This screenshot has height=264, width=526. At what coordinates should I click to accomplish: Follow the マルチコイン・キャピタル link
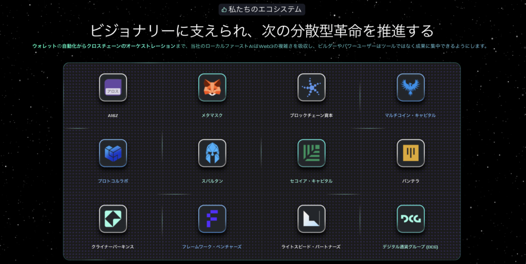point(410,116)
